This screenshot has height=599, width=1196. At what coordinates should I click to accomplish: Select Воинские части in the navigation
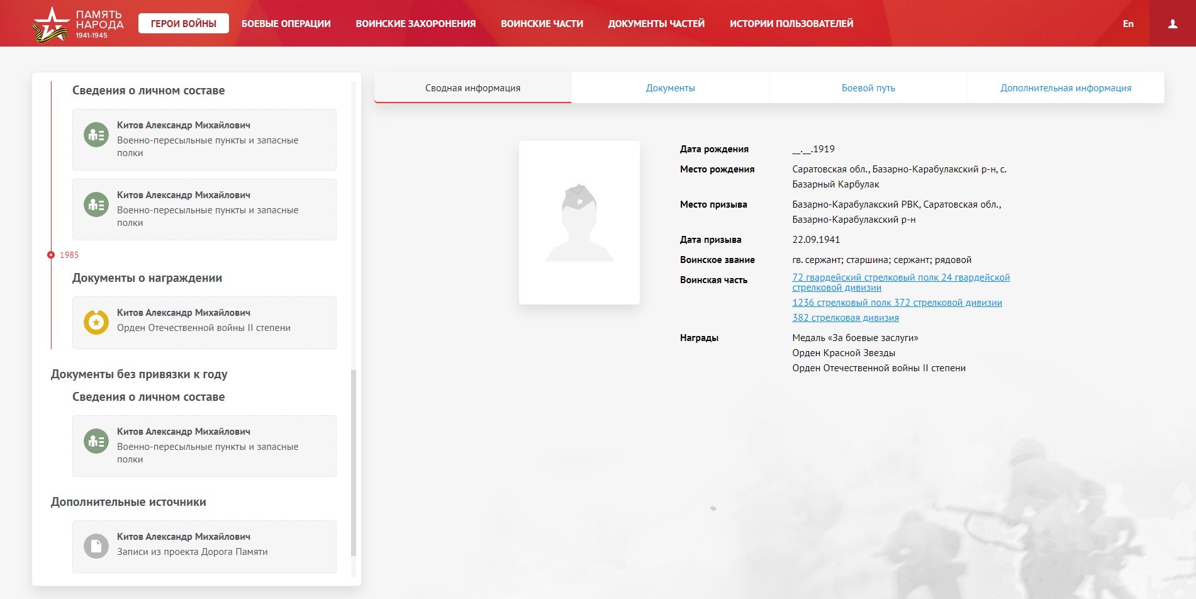[542, 23]
